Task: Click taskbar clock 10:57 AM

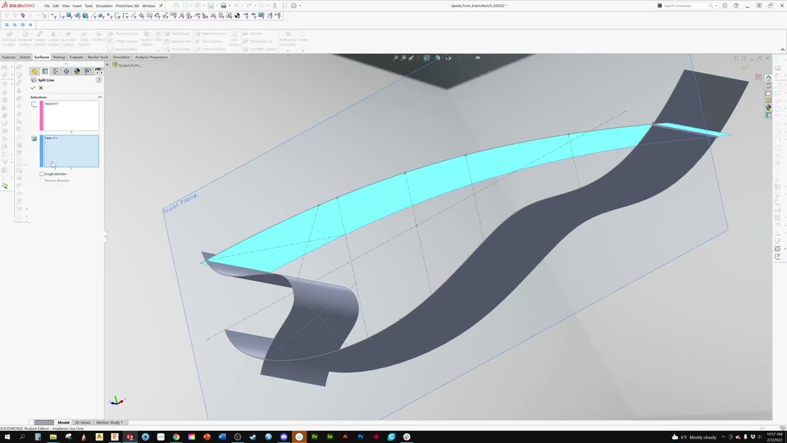Action: coord(774,434)
